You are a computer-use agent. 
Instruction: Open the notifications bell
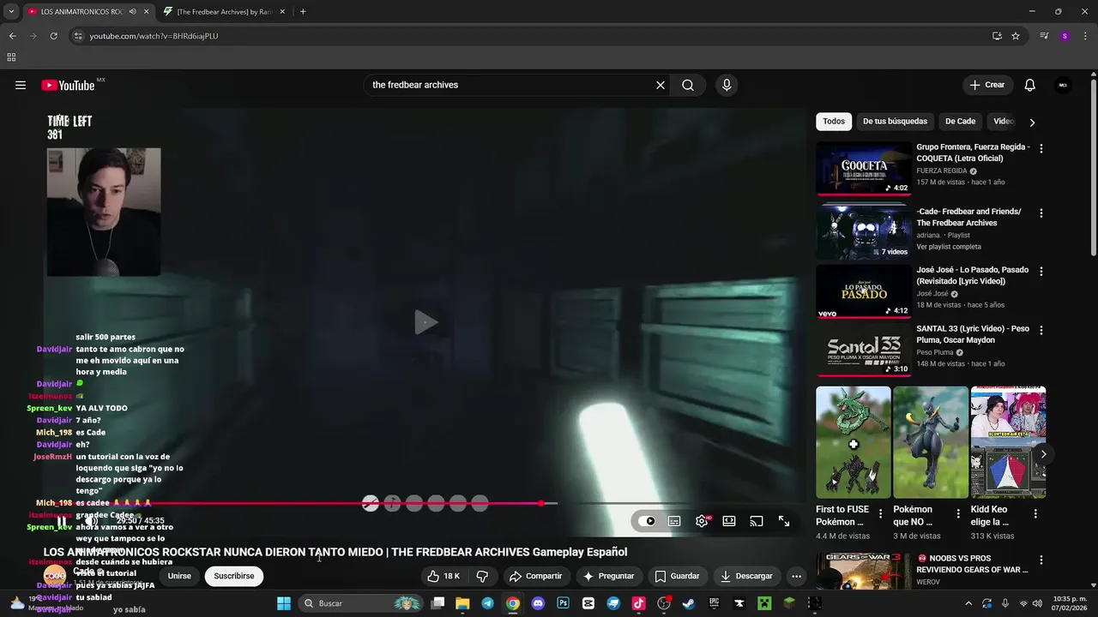click(x=1030, y=85)
